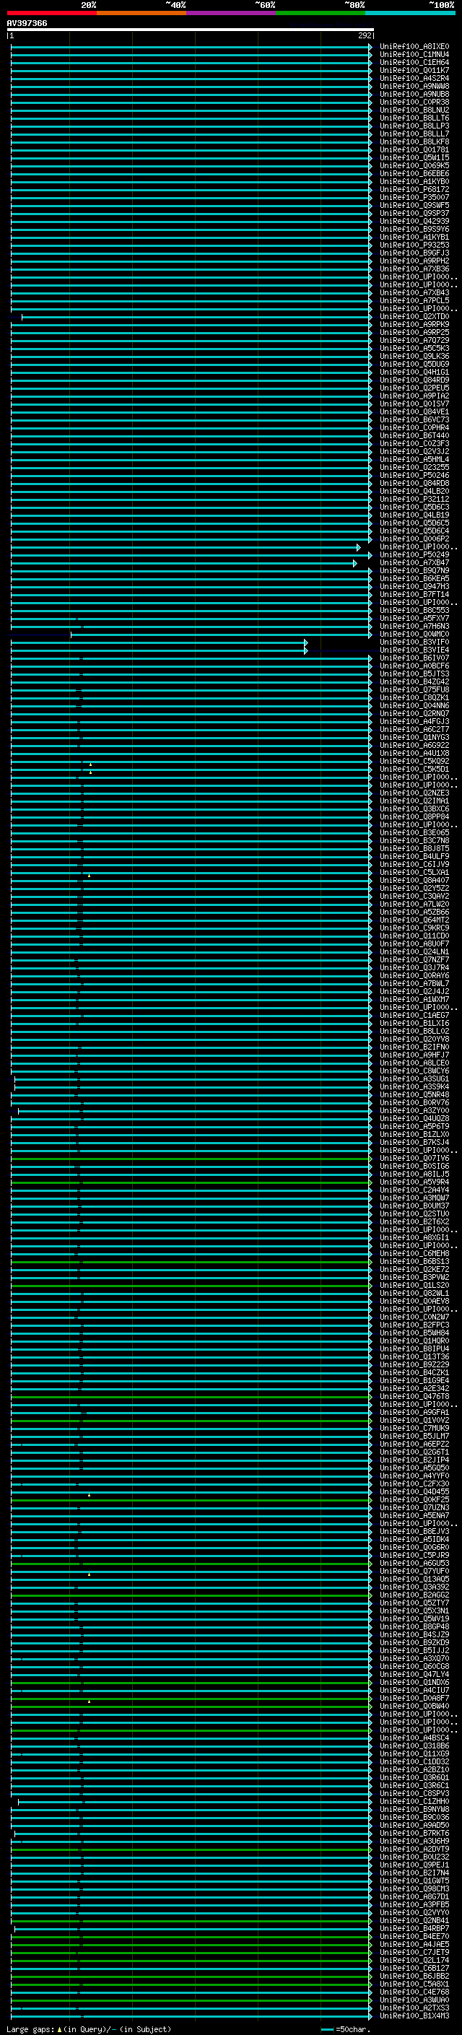
Task: Select hit label UniRef100_A5V9R4
Action: click(414, 1182)
